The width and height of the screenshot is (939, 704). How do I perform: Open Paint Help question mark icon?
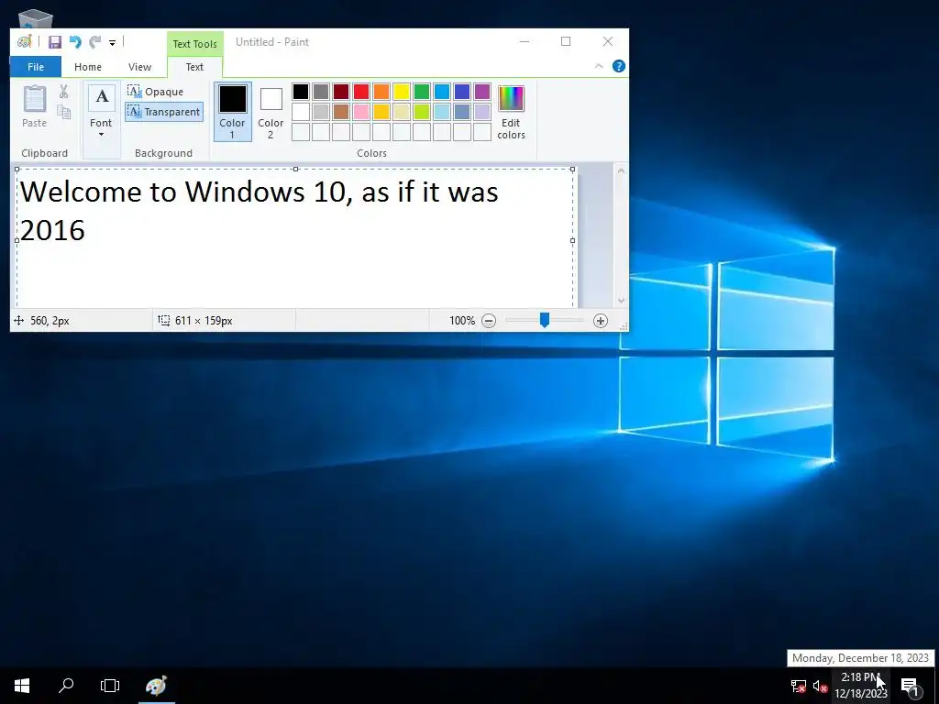click(619, 66)
